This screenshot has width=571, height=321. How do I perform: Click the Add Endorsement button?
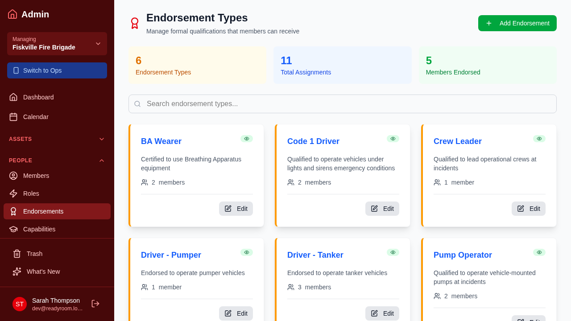coord(517,23)
